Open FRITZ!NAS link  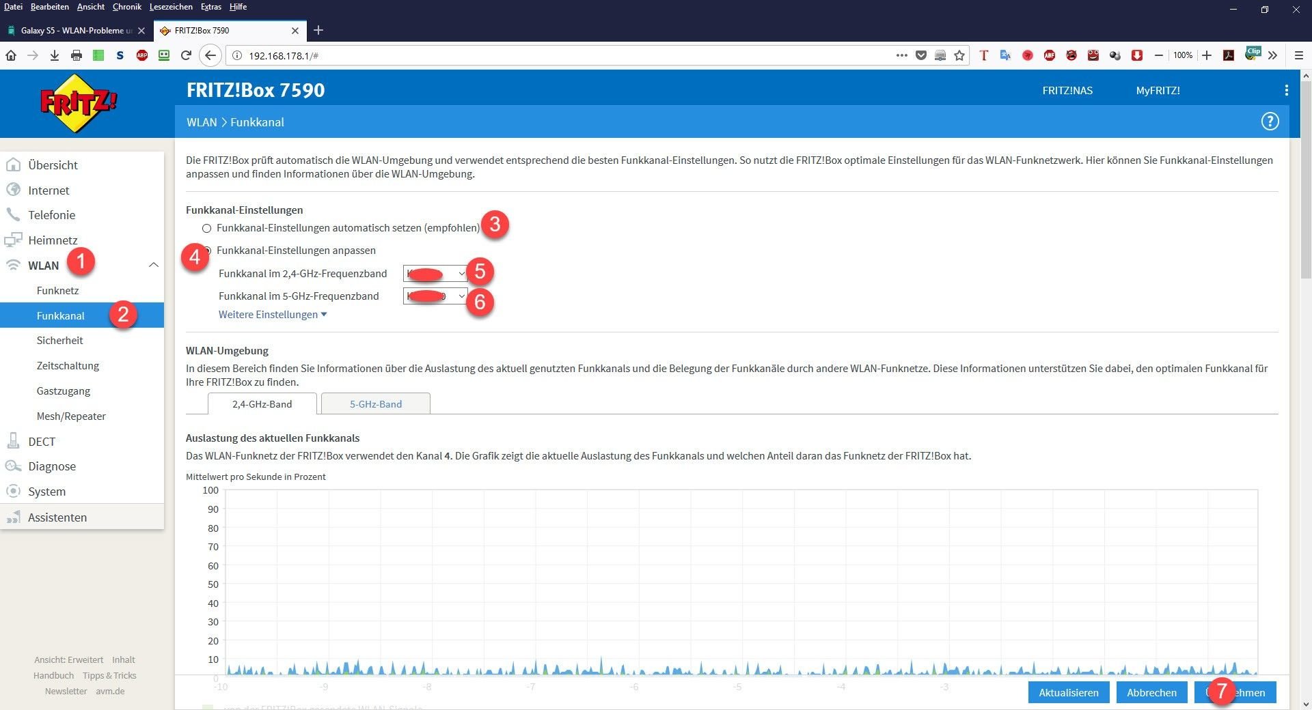tap(1067, 90)
